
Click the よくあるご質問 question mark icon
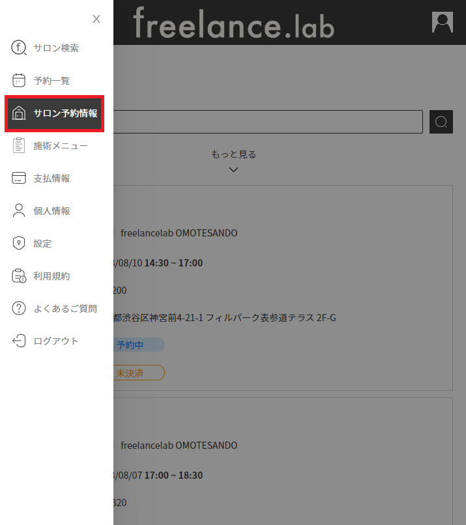19,309
